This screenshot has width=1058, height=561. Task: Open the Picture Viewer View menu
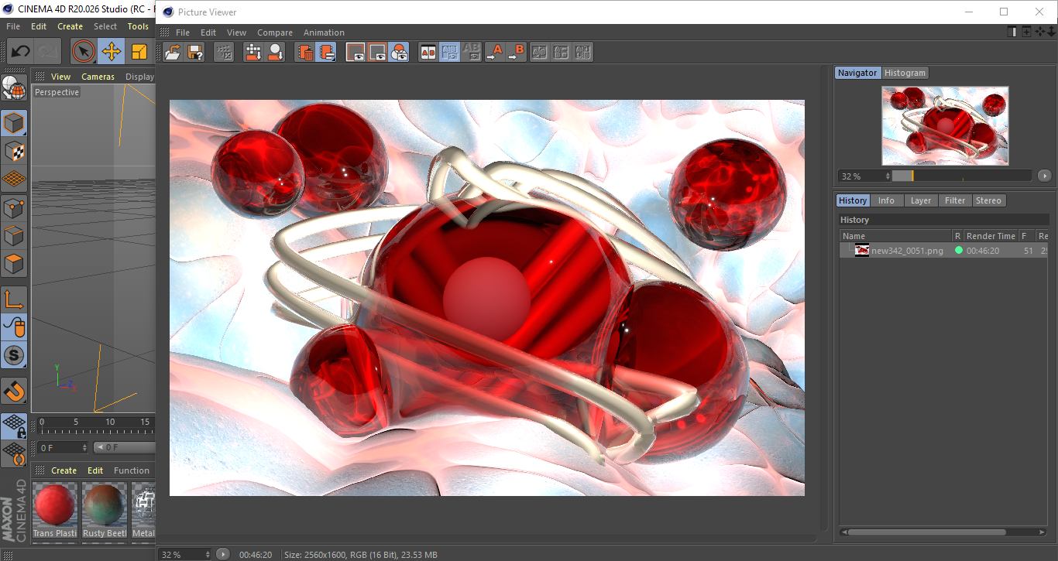[x=236, y=32]
